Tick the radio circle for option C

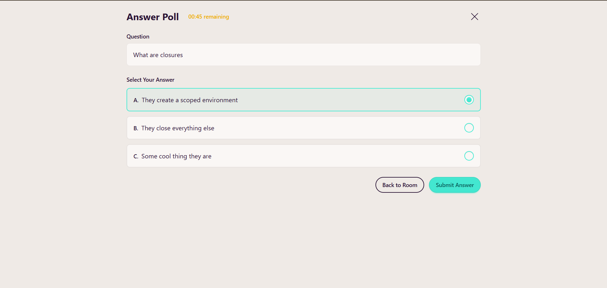point(469,156)
